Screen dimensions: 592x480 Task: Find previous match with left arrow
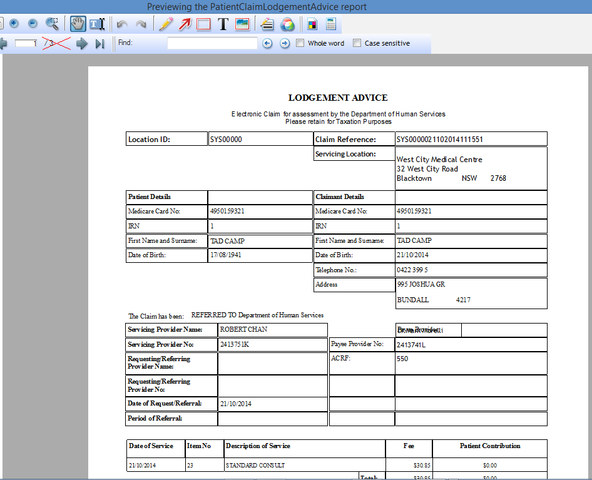267,43
